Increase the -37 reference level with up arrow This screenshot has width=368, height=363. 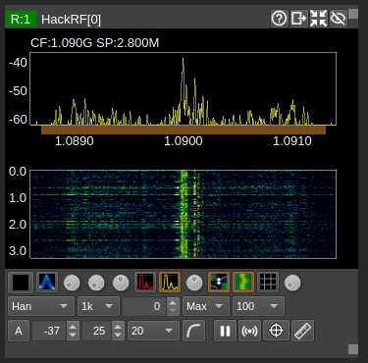point(73,327)
